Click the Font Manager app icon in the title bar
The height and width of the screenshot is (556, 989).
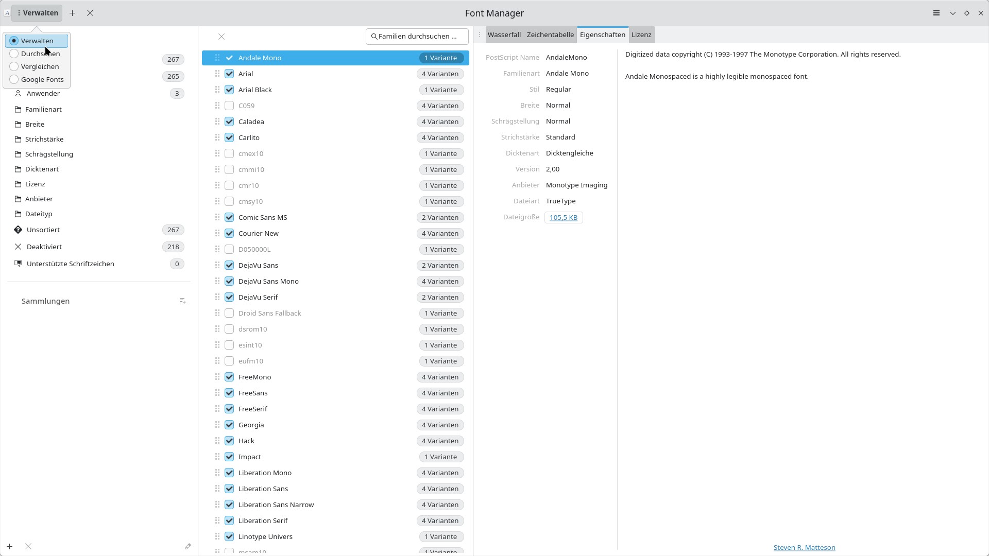click(x=7, y=13)
